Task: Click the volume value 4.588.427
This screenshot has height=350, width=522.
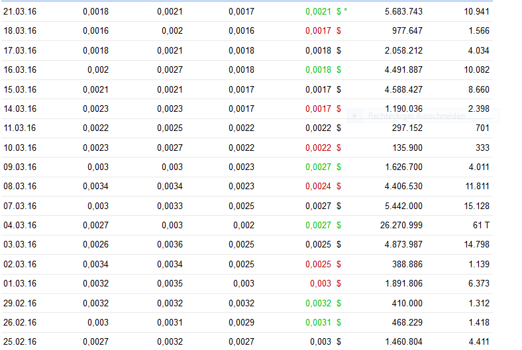Action: (x=403, y=89)
